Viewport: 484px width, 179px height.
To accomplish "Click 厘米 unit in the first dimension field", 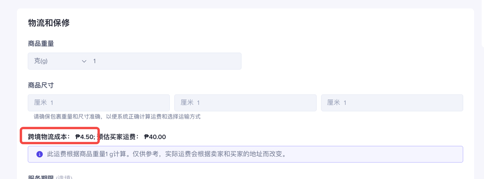I will click(x=40, y=103).
